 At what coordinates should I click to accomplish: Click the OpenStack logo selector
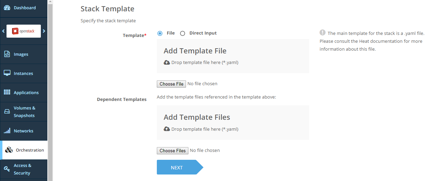pos(24,31)
